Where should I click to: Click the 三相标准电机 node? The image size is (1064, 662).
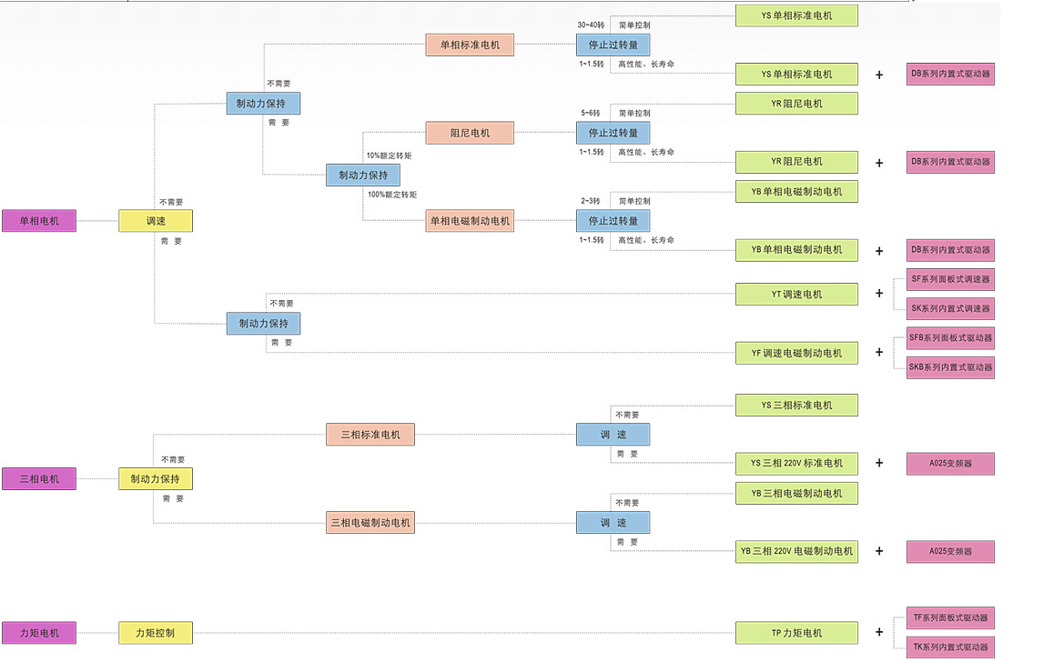coord(370,435)
